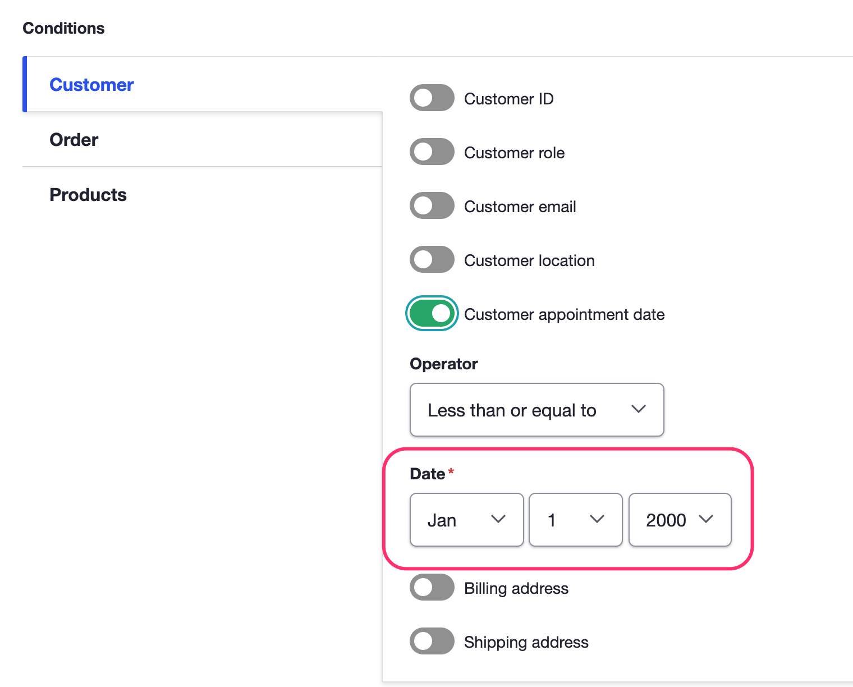Click the 'Customer appointment date' label text
The width and height of the screenshot is (853, 687).
click(564, 314)
